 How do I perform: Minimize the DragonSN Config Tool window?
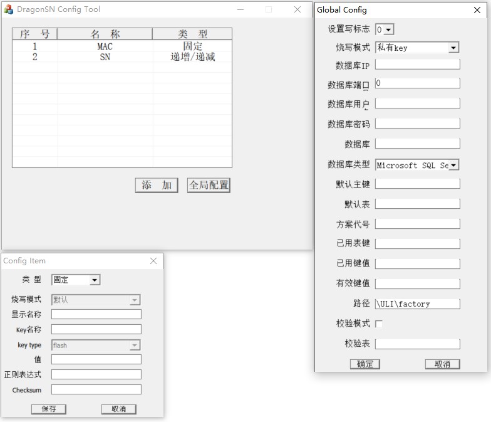pos(240,9)
